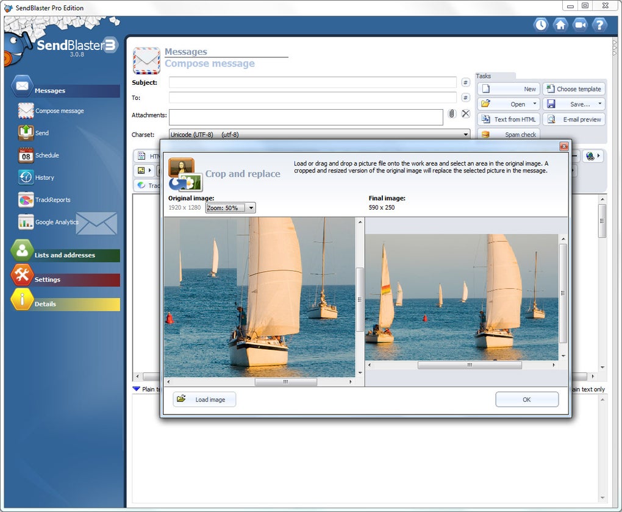The width and height of the screenshot is (622, 512).
Task: Open the Send section icon
Action: click(x=26, y=133)
